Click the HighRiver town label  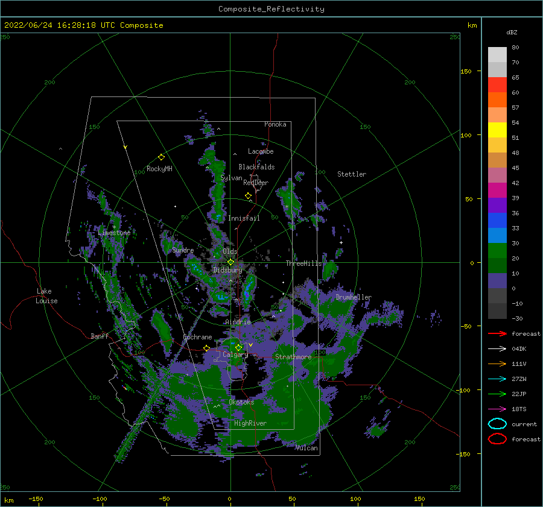(250, 423)
